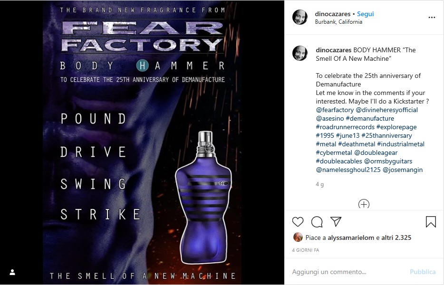The image size is (444, 285).
Task: Open the #demanufacture hashtag
Action: pos(370,118)
